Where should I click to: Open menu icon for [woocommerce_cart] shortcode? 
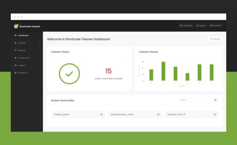[x=158, y=115]
